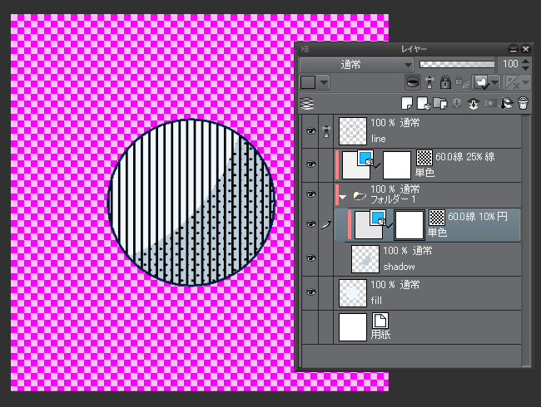Click the layer opacity slider
The image size is (541, 407).
coord(458,64)
